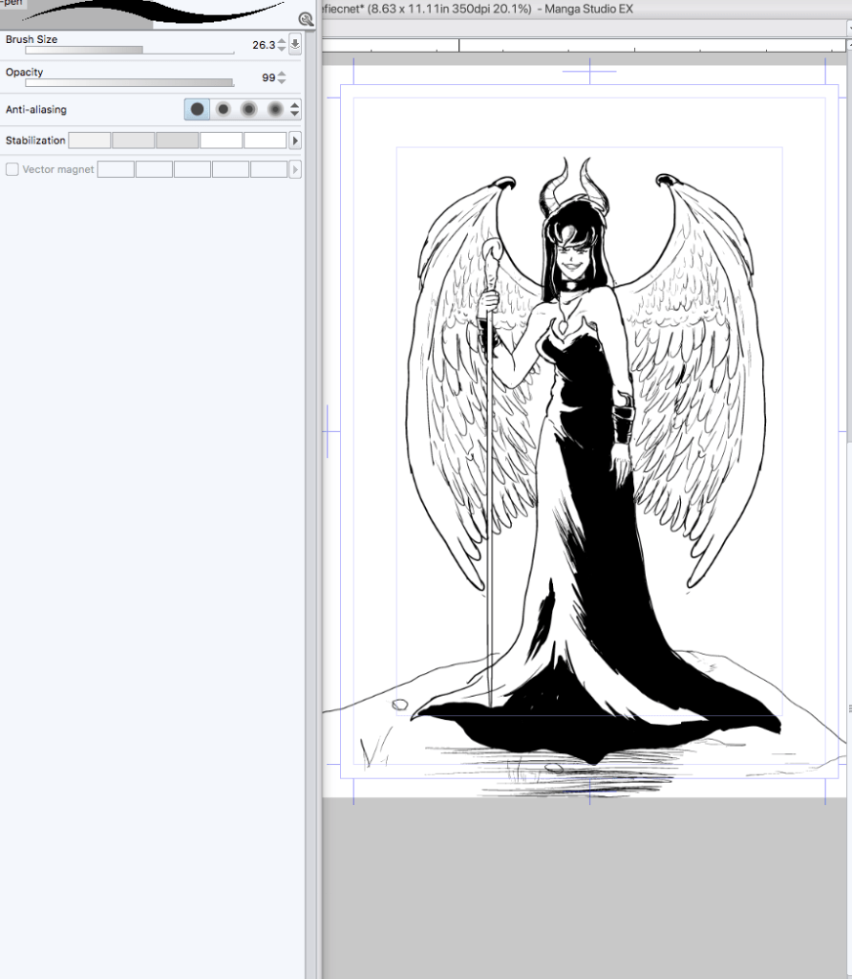This screenshot has width=852, height=979.
Task: Click the Brush Size slider bar
Action: click(129, 51)
